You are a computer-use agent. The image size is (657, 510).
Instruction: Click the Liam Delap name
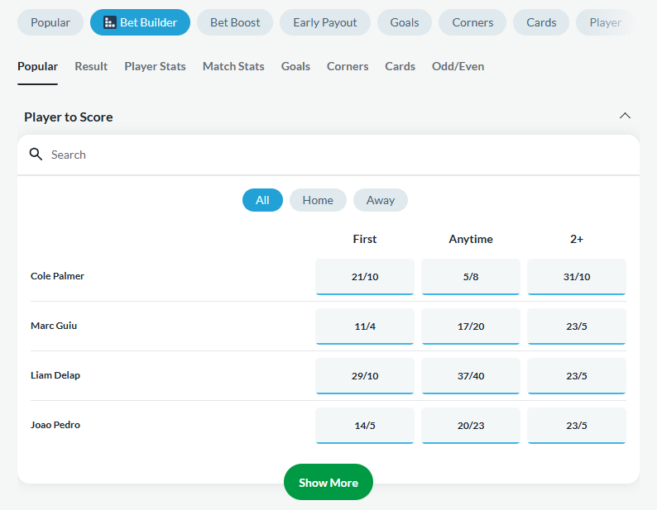(x=55, y=375)
